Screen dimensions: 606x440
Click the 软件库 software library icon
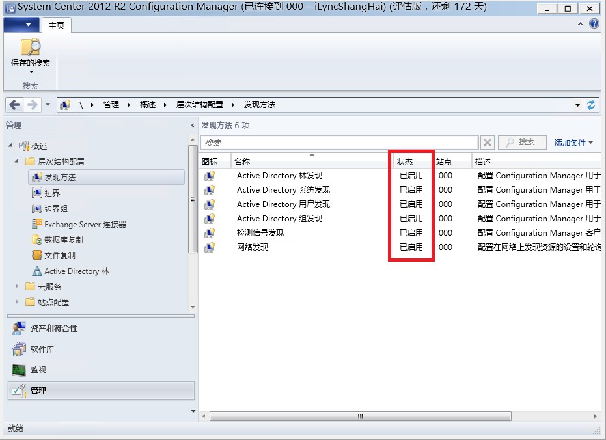[18, 349]
